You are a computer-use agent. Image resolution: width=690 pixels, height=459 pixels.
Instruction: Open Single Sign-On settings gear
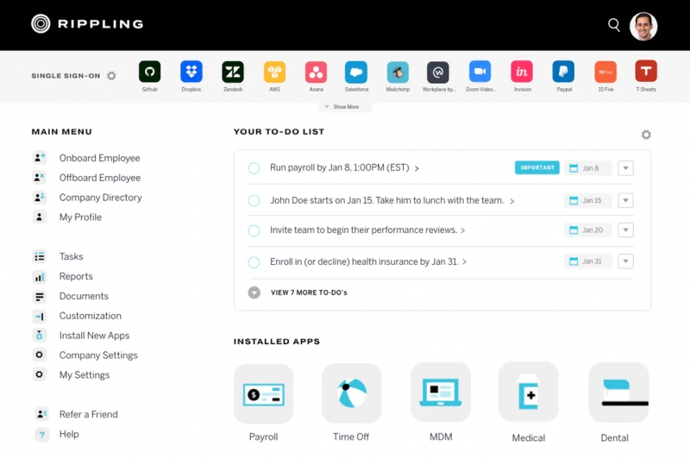point(112,76)
